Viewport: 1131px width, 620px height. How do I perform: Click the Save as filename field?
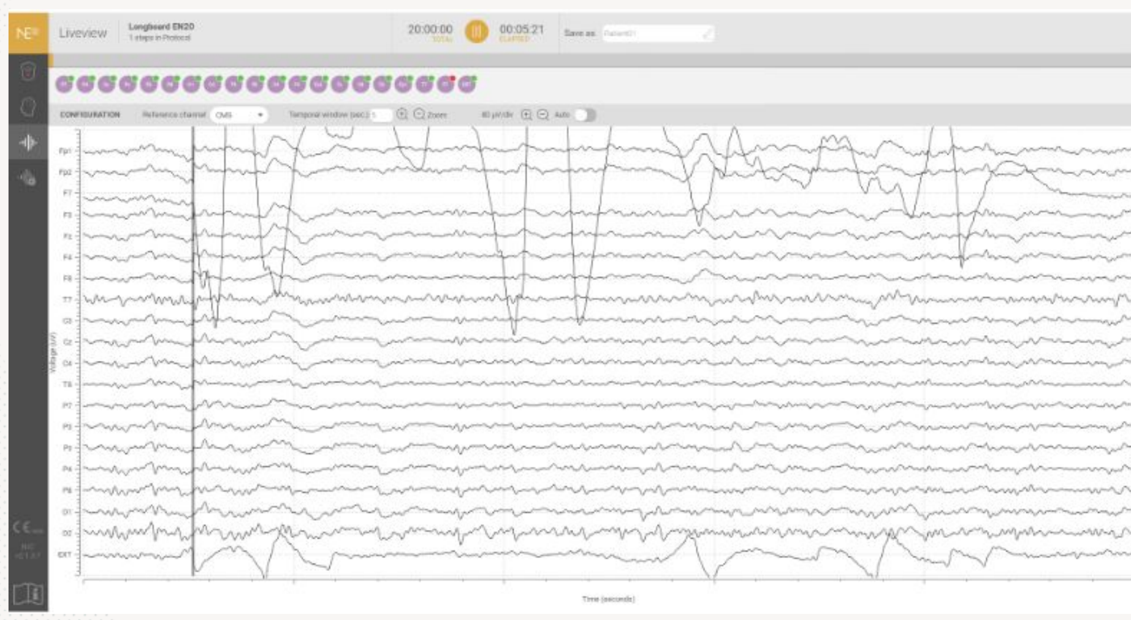tap(658, 33)
